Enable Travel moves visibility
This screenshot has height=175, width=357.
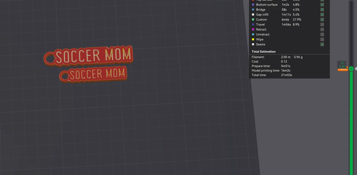click(322, 24)
